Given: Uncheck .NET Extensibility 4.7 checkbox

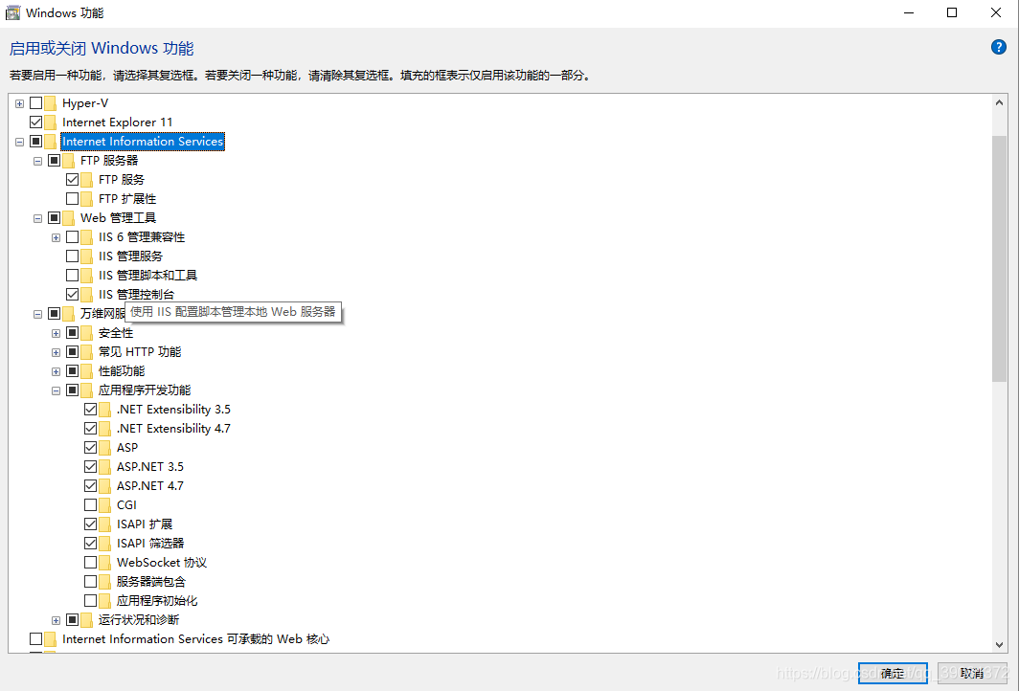Looking at the screenshot, I should [90, 428].
